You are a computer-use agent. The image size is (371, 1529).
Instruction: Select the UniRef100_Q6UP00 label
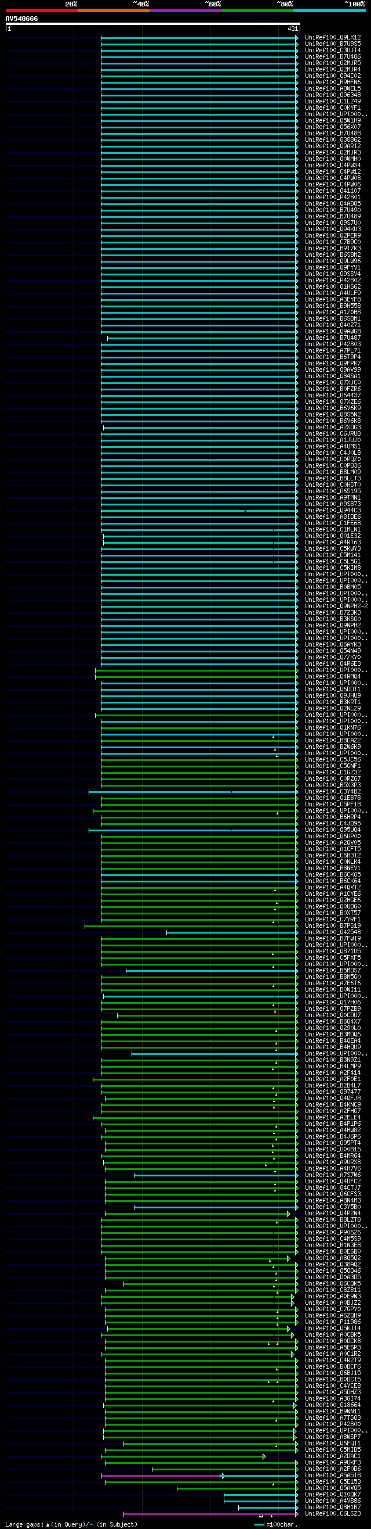click(x=333, y=837)
